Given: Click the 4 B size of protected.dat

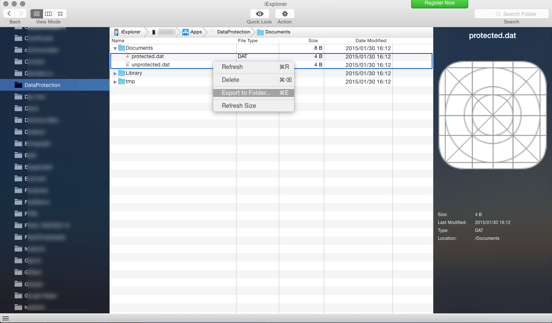Looking at the screenshot, I should coord(318,56).
